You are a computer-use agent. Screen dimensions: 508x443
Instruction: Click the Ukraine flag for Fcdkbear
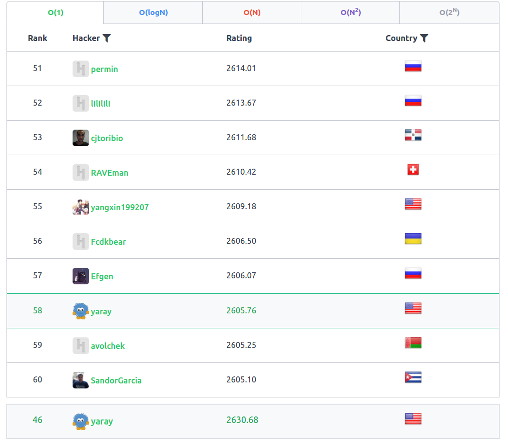coord(413,238)
